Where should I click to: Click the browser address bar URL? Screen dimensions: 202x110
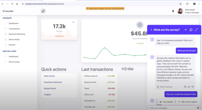click(45, 4)
